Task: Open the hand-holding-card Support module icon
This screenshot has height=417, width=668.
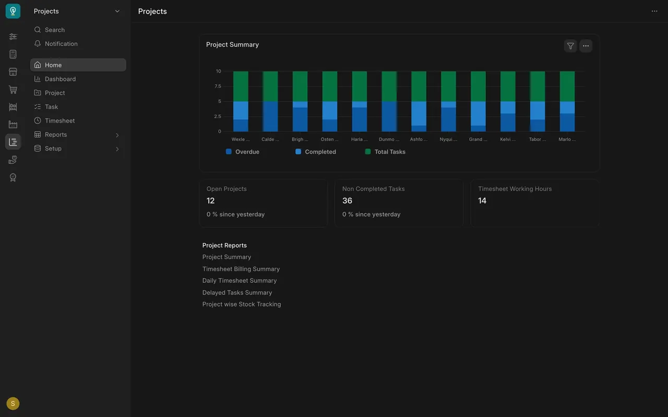Action: (x=13, y=160)
